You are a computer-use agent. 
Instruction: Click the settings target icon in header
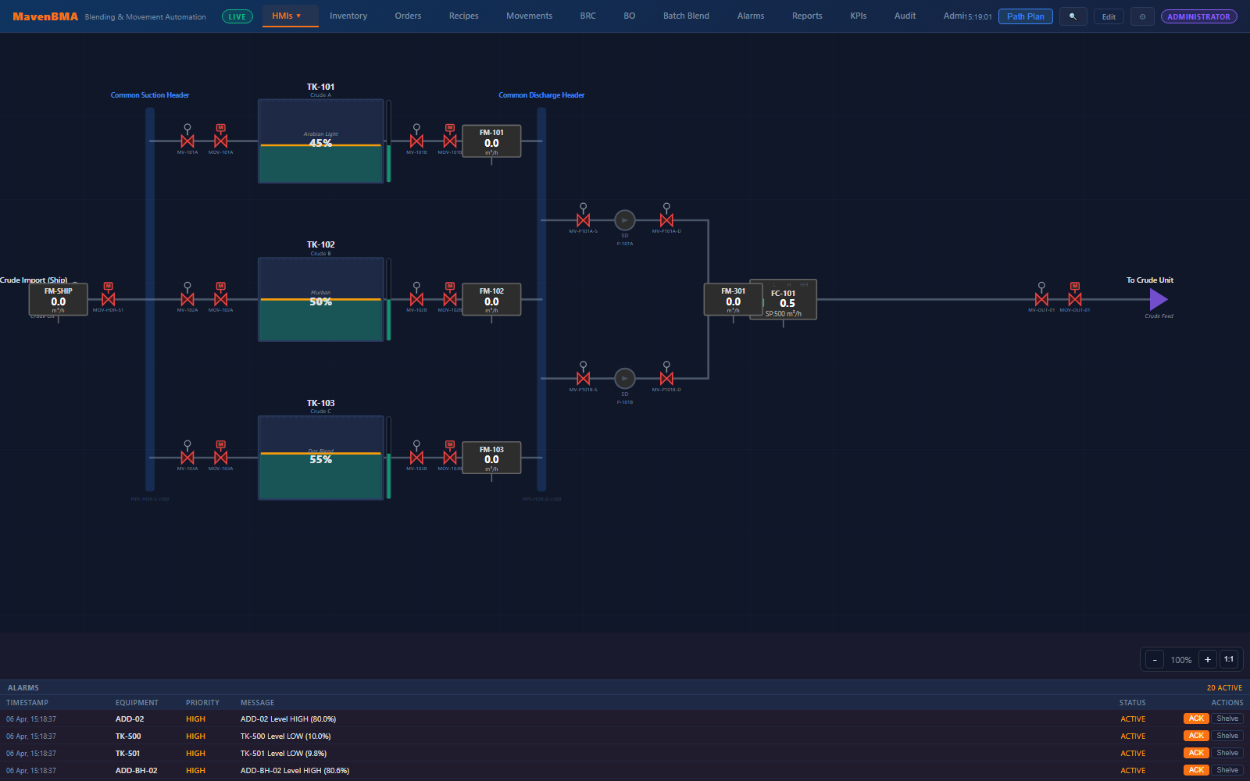1142,16
